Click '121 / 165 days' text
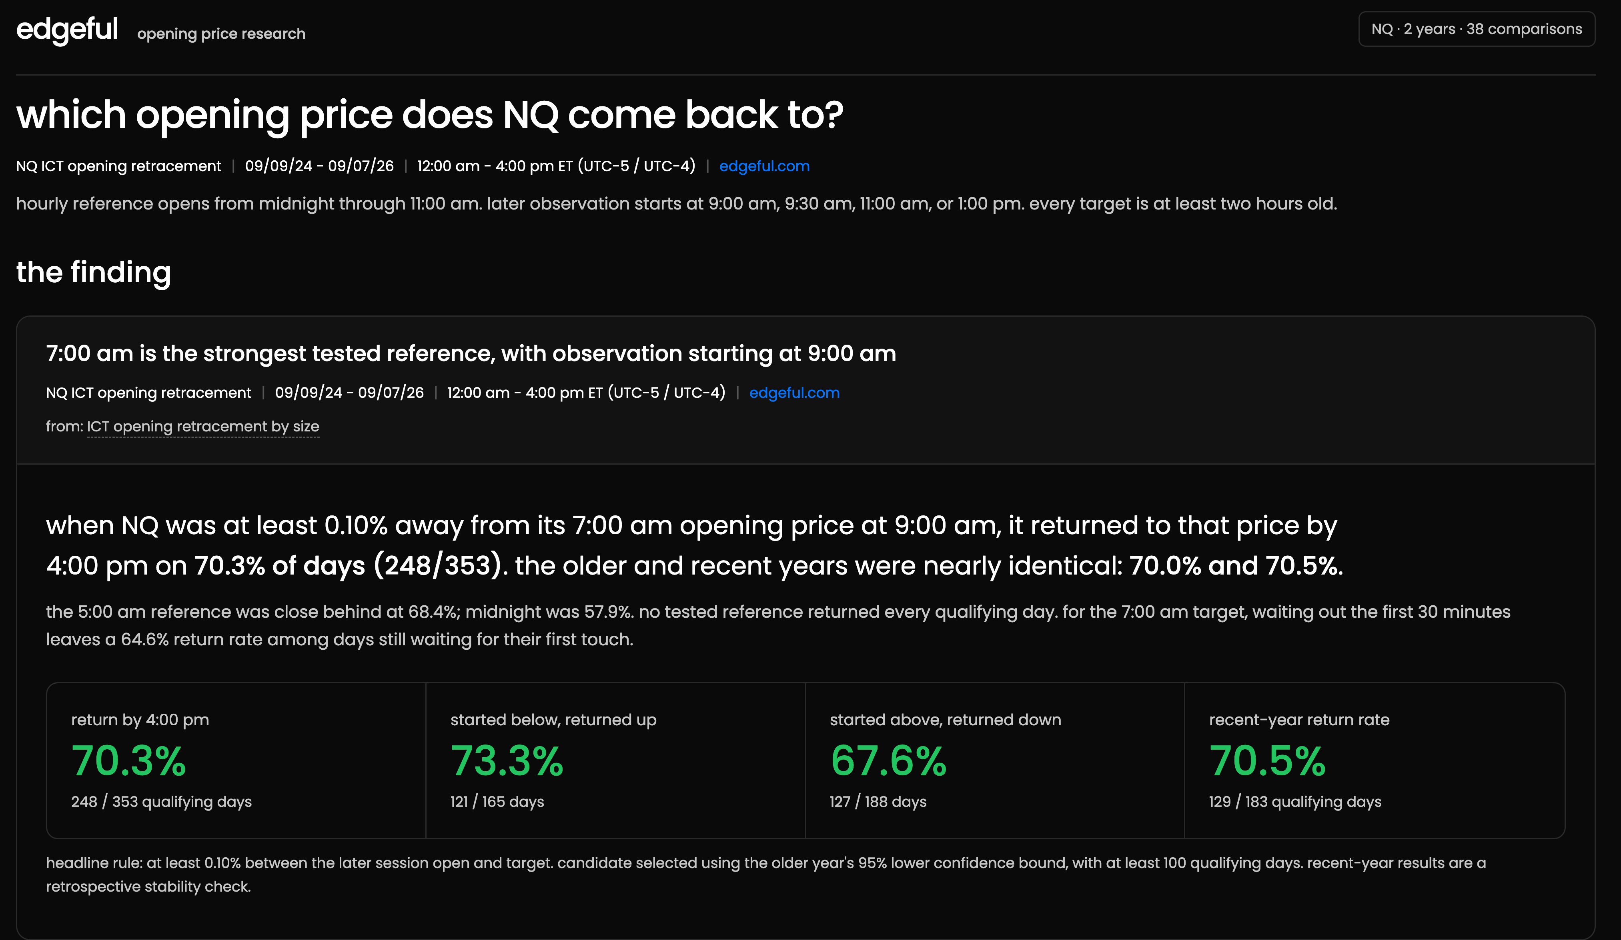Image resolution: width=1621 pixels, height=940 pixels. tap(497, 802)
